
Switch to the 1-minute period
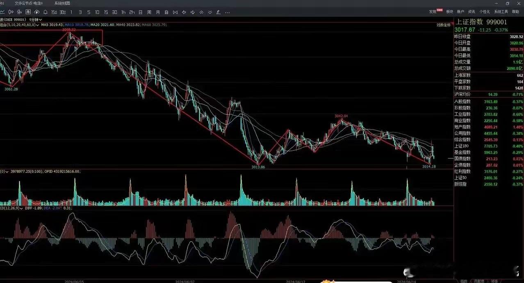pos(71,12)
